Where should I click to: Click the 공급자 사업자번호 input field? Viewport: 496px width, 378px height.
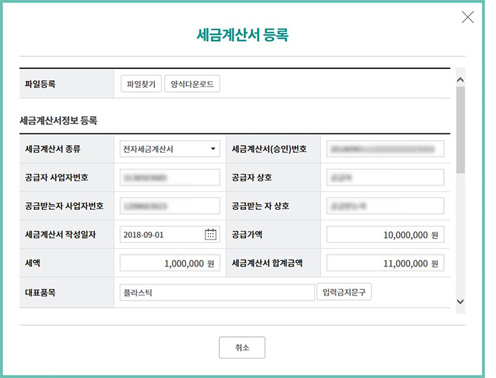[169, 177]
